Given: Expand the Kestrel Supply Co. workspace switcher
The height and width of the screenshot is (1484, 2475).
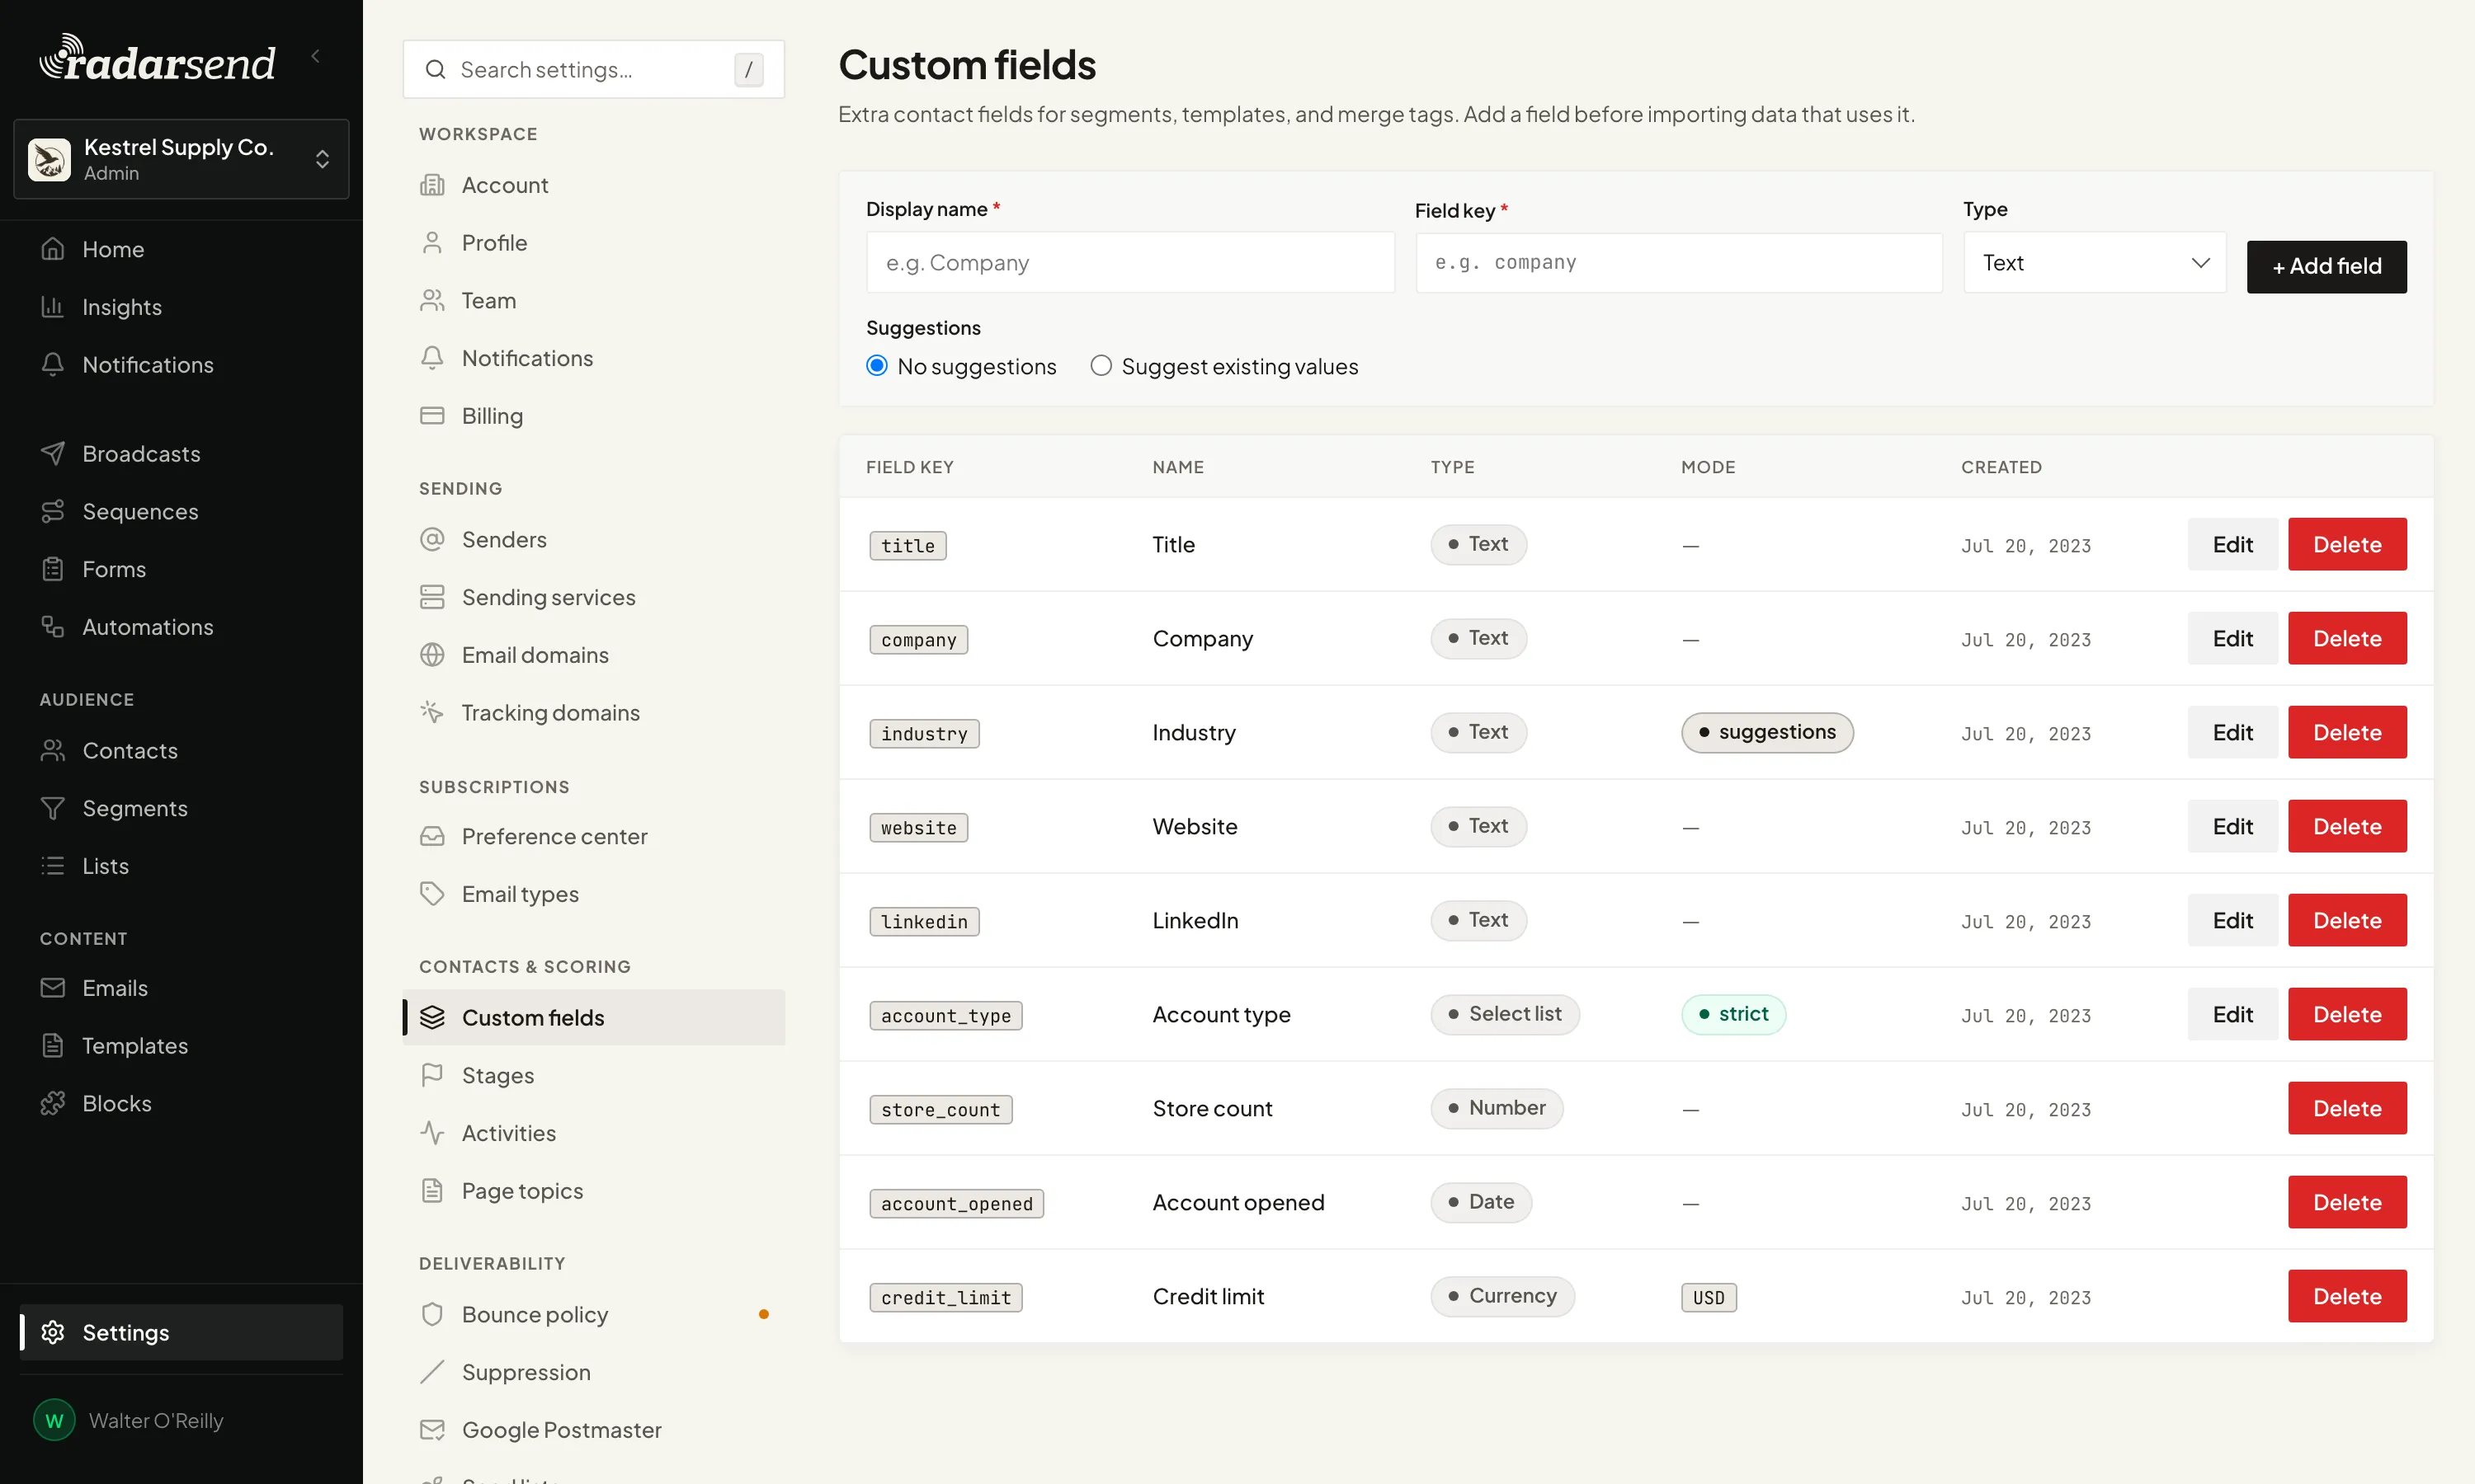Looking at the screenshot, I should 181,159.
